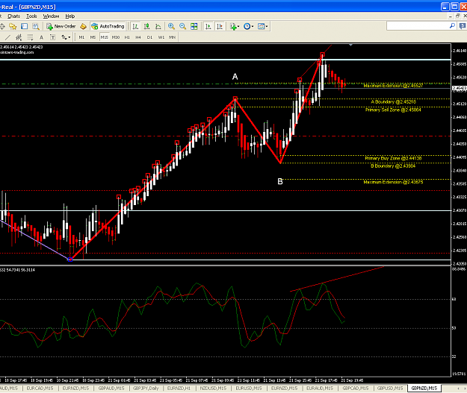Click the search magnifier icon

coord(452,26)
